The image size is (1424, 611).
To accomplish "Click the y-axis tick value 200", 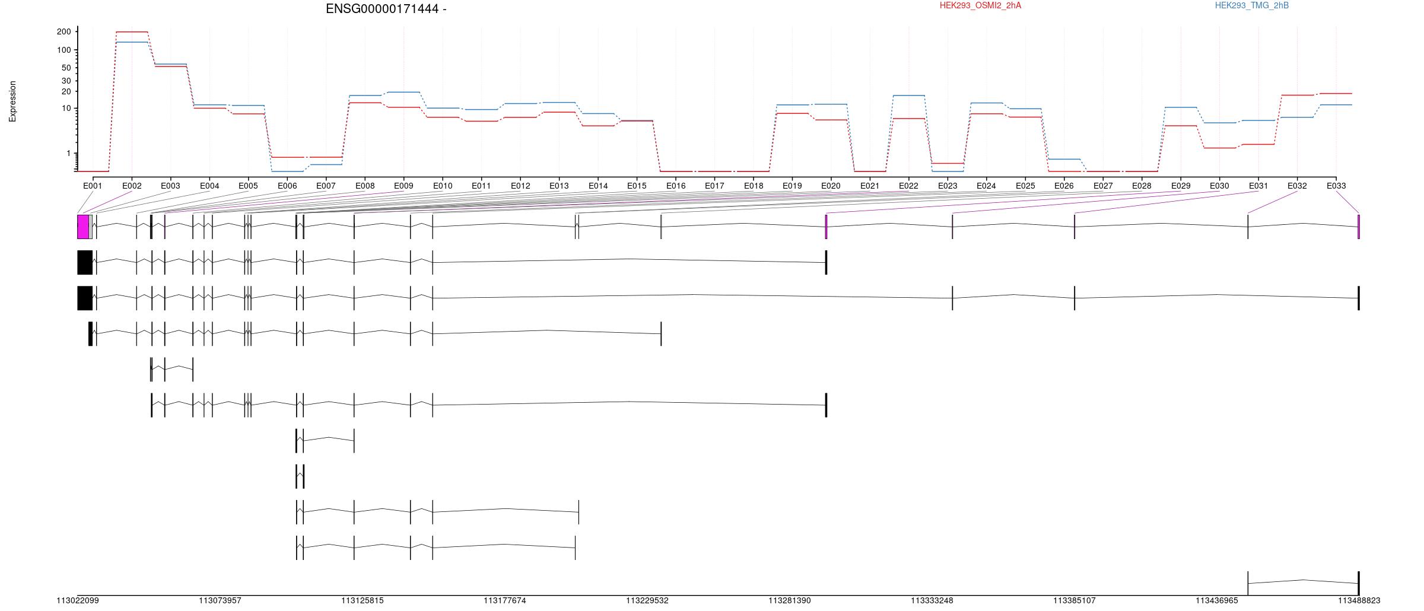I will pyautogui.click(x=64, y=31).
